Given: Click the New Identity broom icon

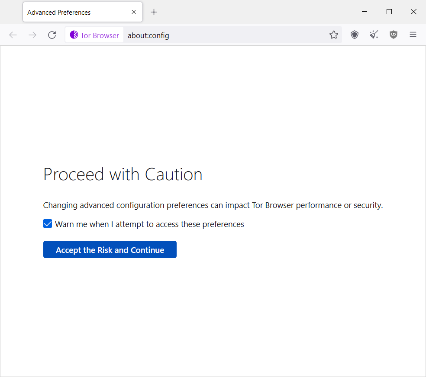Looking at the screenshot, I should point(374,35).
